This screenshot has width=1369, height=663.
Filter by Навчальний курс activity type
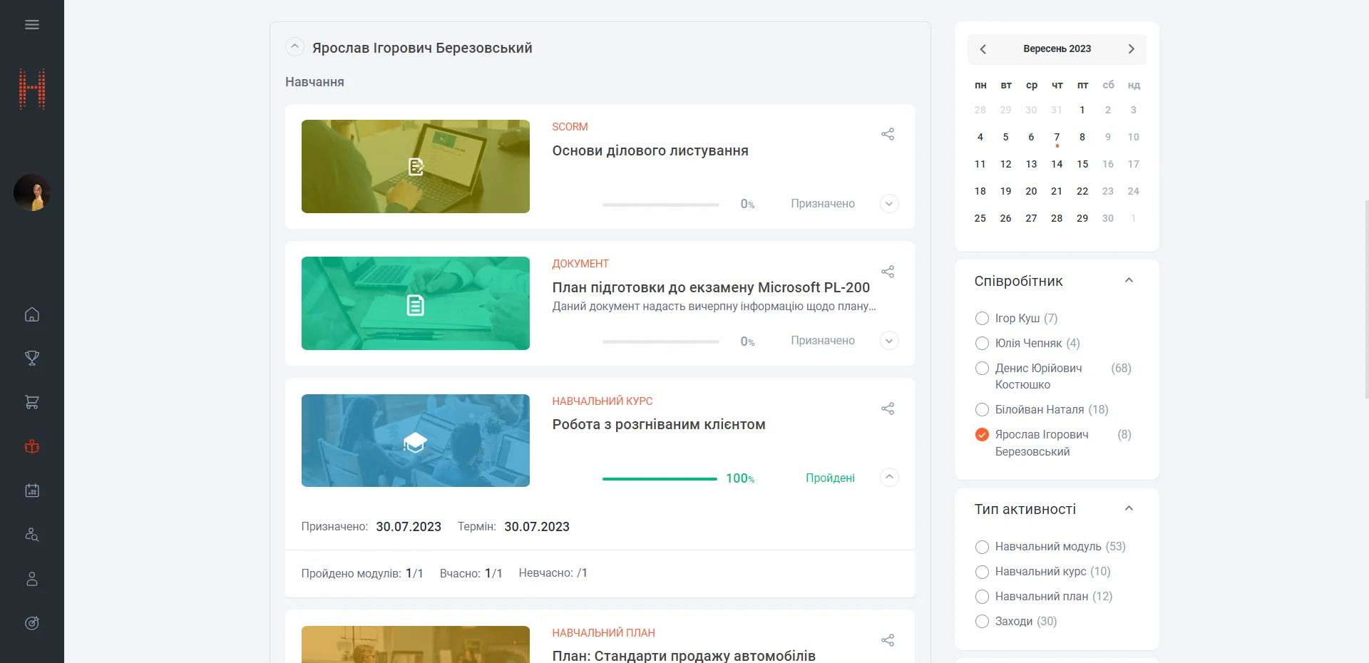point(982,572)
